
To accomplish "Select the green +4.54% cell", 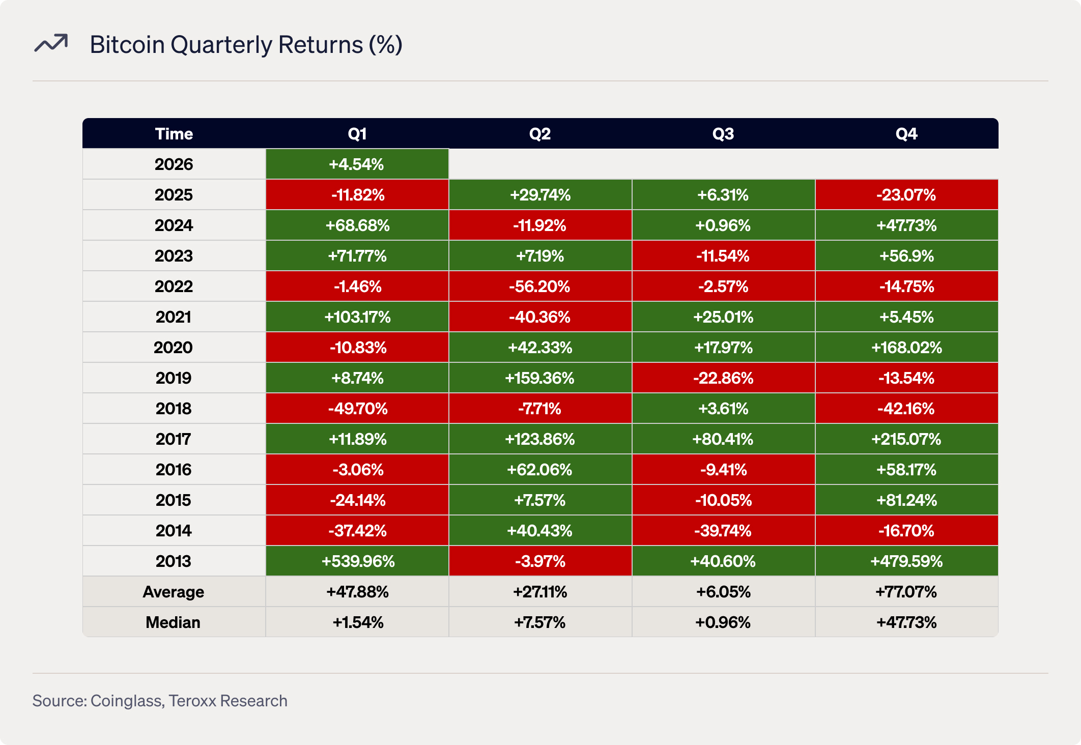I will point(357,164).
